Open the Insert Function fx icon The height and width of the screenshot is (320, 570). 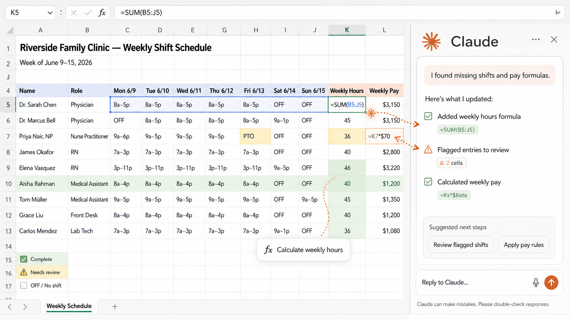(x=102, y=13)
